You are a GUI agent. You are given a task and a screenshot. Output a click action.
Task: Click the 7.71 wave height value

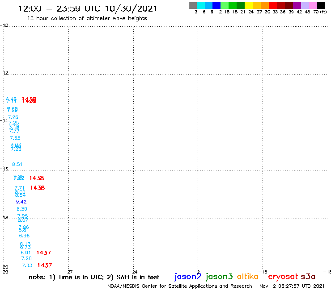(x=19, y=188)
